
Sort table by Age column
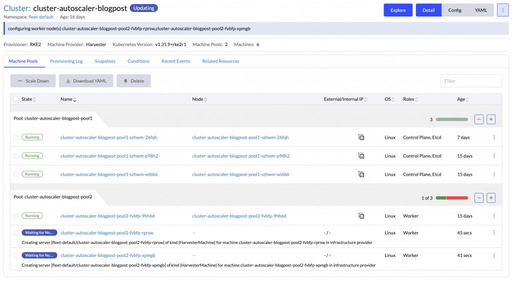point(463,99)
